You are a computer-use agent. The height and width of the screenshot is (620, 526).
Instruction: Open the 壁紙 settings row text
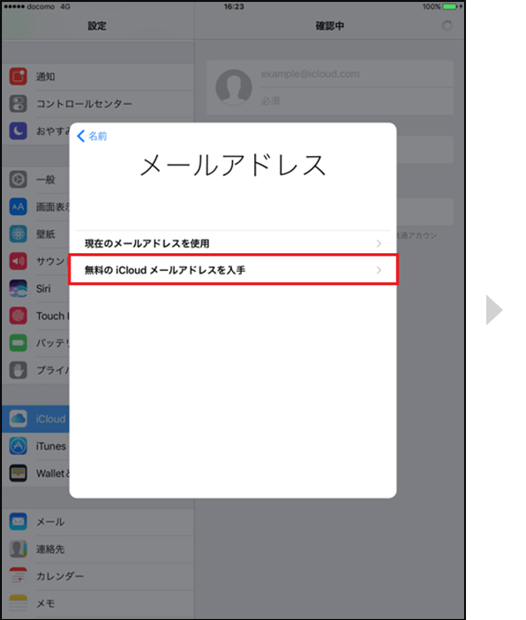[x=46, y=234]
